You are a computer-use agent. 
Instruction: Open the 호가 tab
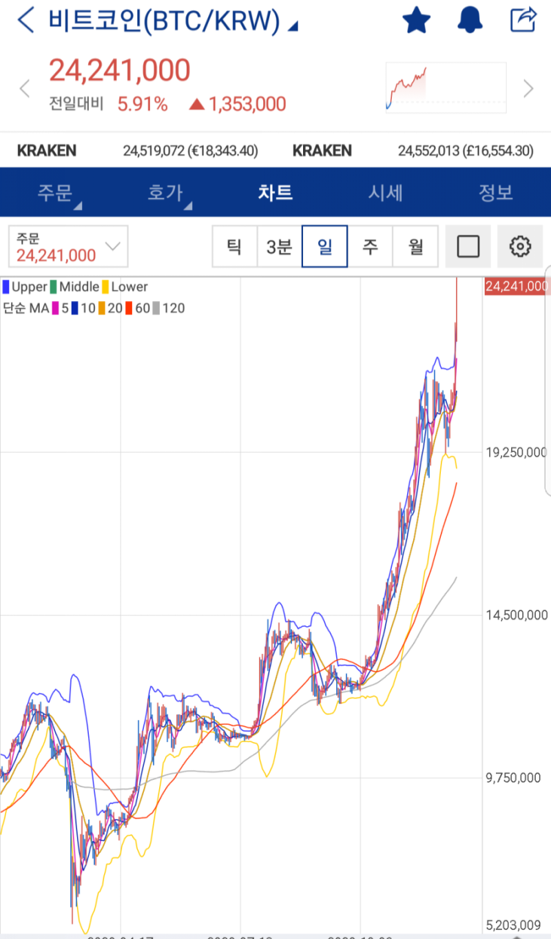[x=165, y=192]
